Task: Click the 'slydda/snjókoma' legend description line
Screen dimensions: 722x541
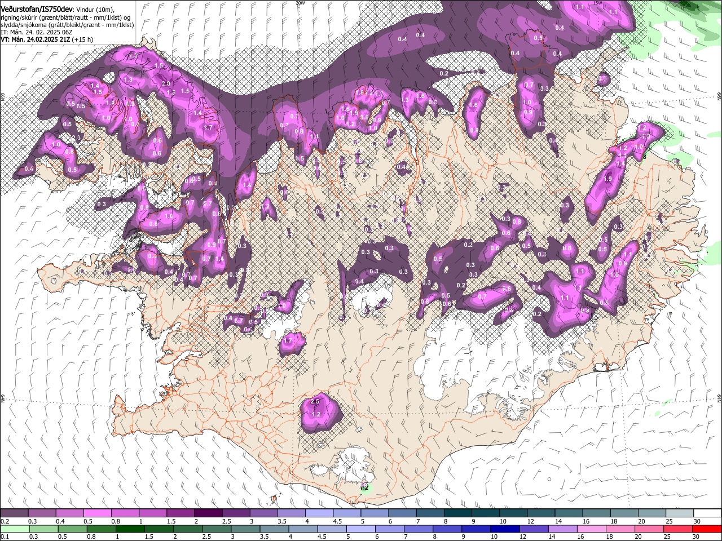Action: pos(68,25)
